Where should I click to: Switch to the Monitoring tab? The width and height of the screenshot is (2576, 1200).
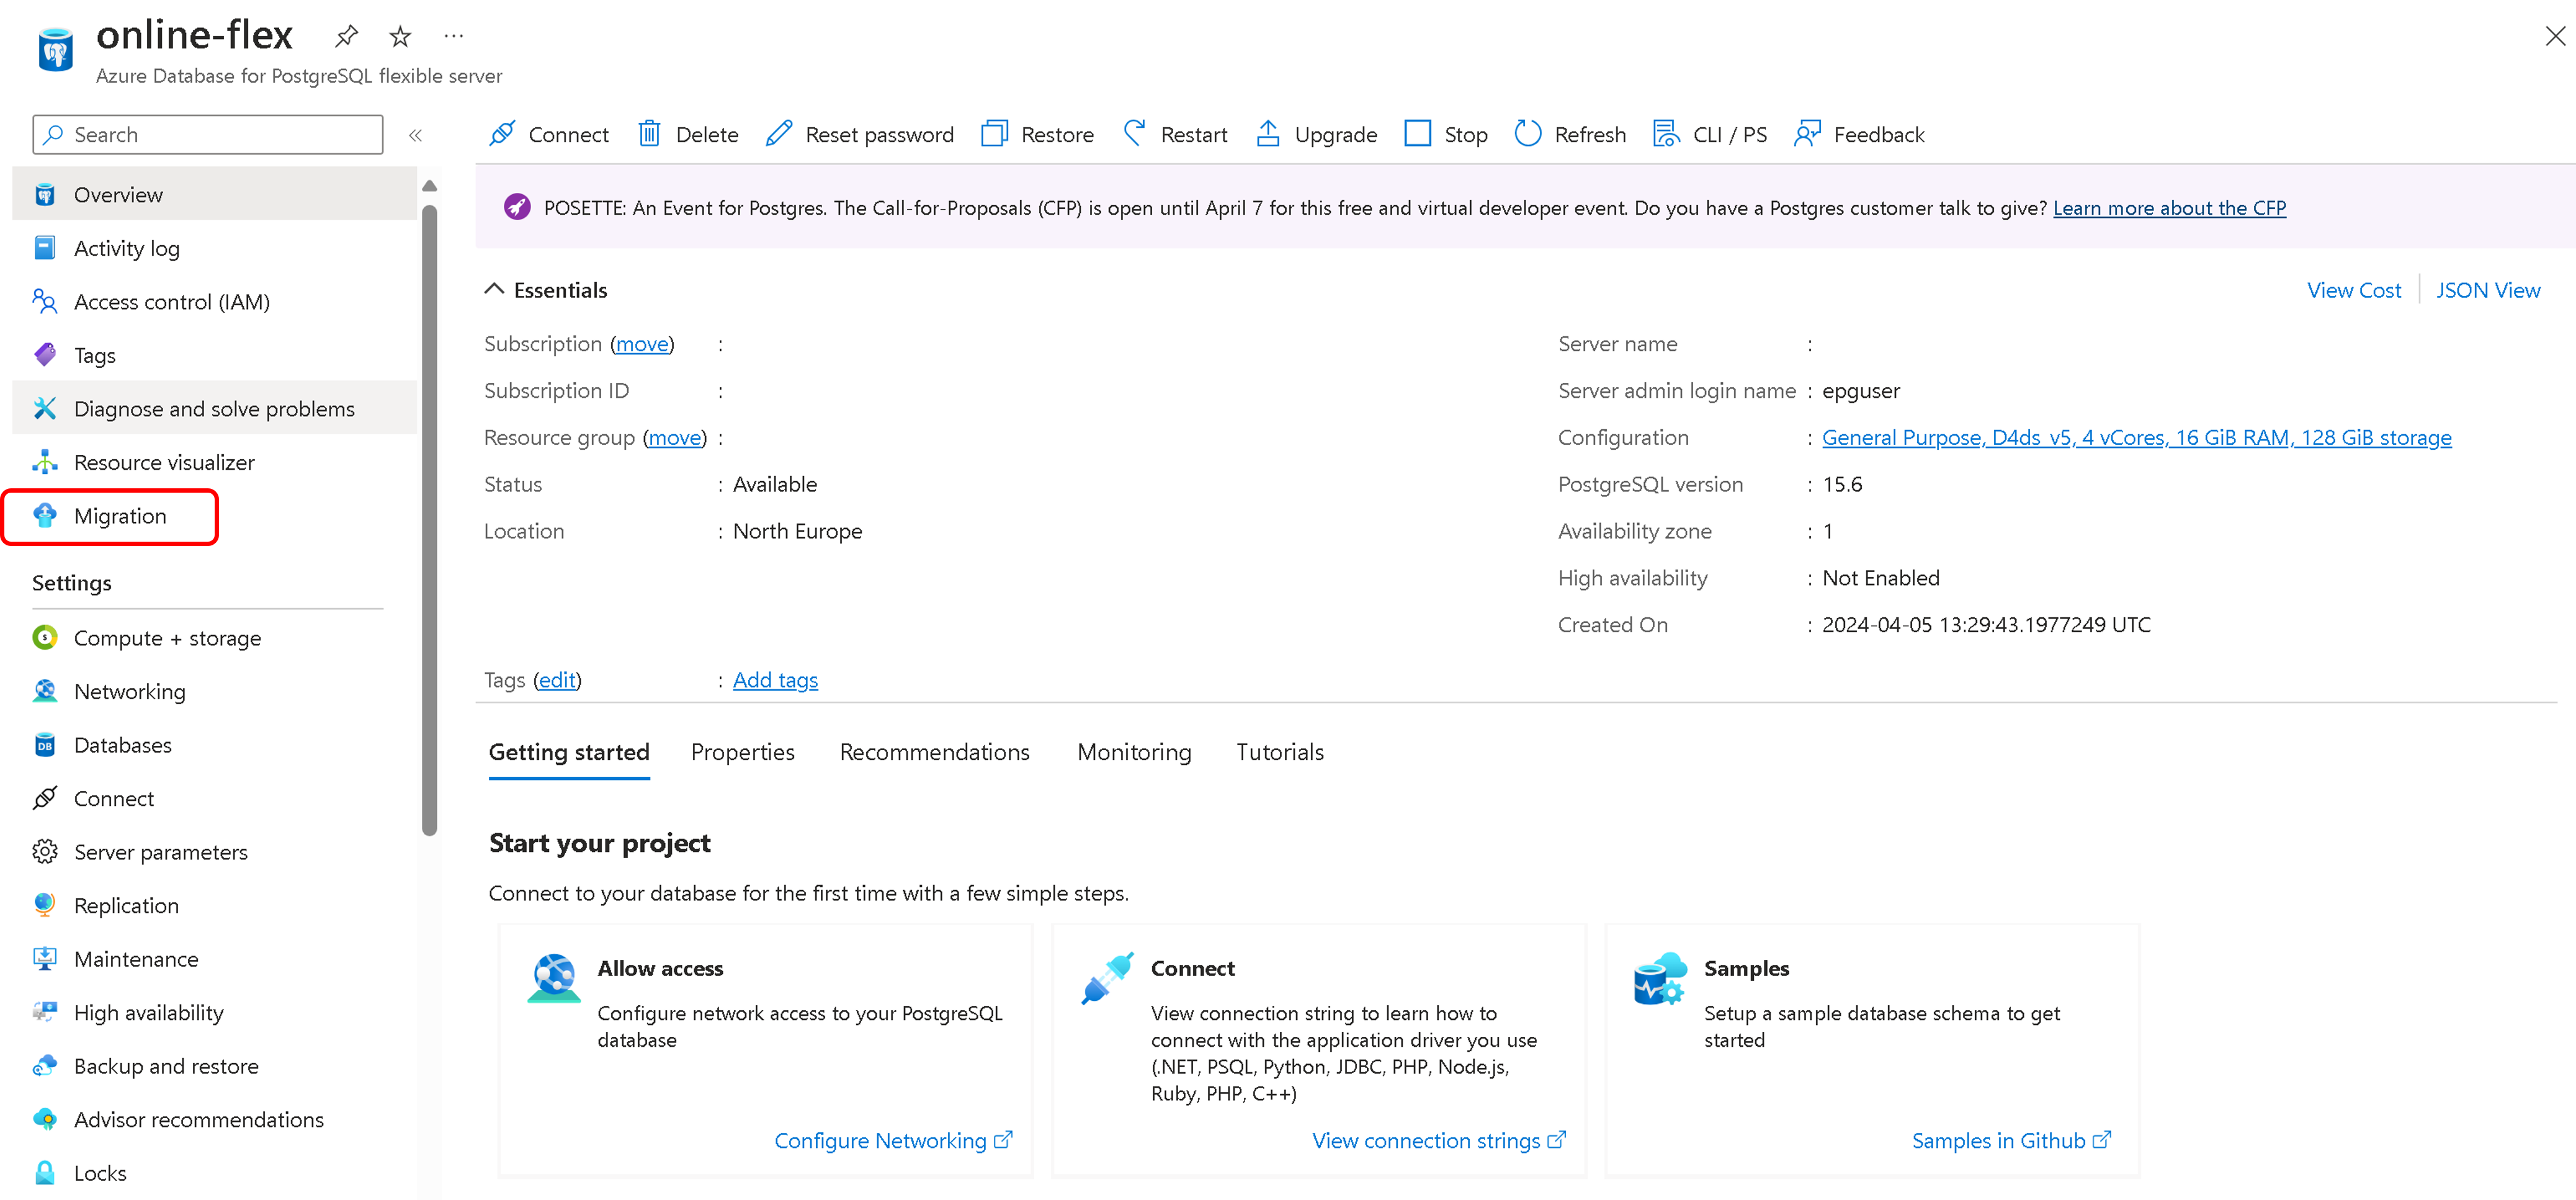point(1133,752)
